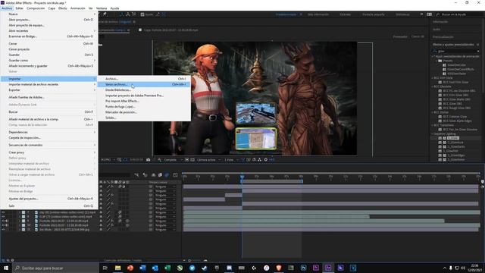The image size is (485, 273).
Task: Select the world axis mode icon
Action: point(128,14)
